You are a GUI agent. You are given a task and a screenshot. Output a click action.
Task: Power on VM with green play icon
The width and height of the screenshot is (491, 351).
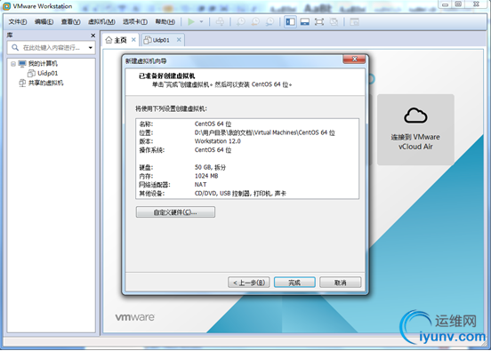[191, 21]
